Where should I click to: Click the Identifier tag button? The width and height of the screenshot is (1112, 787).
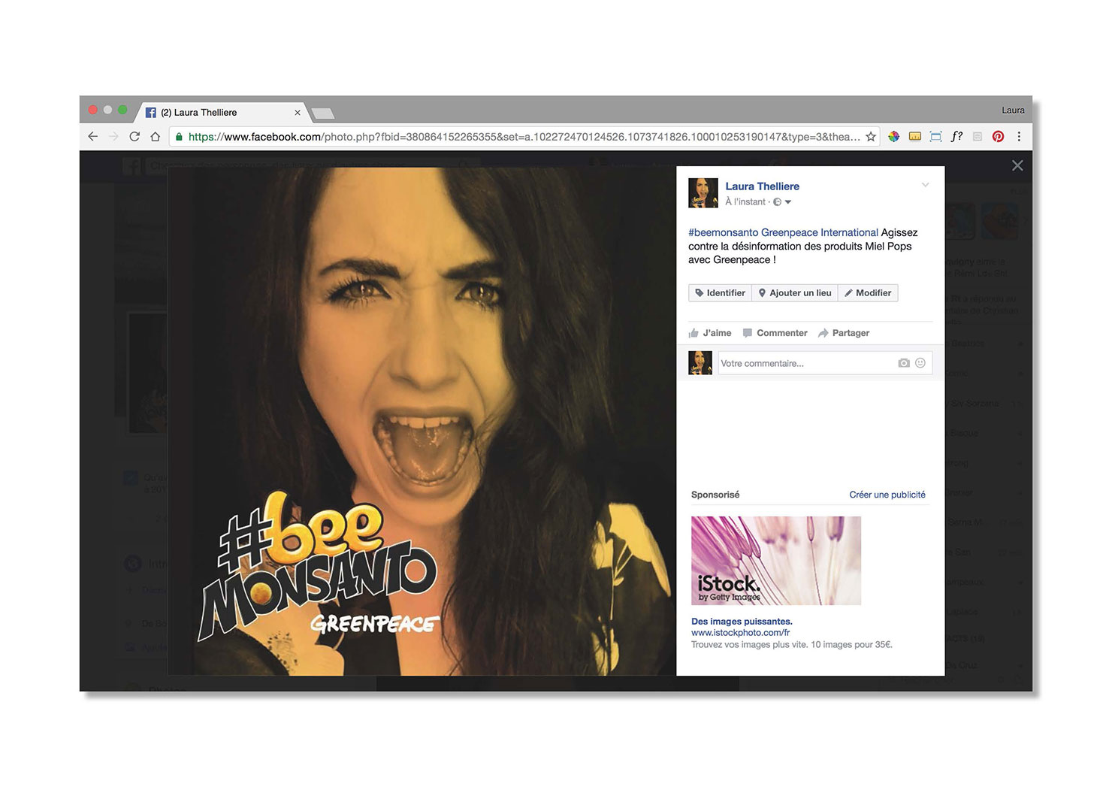[x=720, y=293]
